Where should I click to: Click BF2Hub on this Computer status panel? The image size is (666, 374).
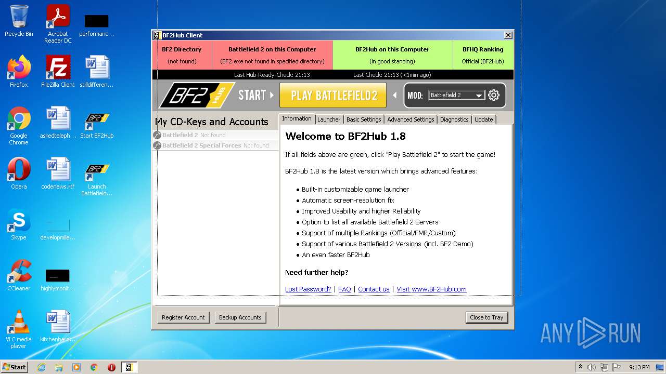pyautogui.click(x=392, y=55)
